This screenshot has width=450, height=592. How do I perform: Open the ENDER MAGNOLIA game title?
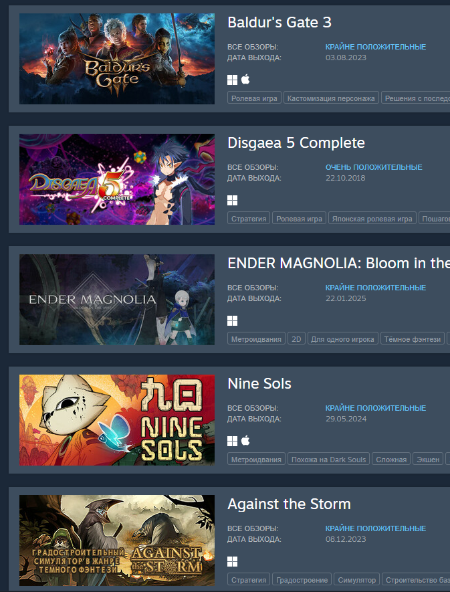[338, 263]
